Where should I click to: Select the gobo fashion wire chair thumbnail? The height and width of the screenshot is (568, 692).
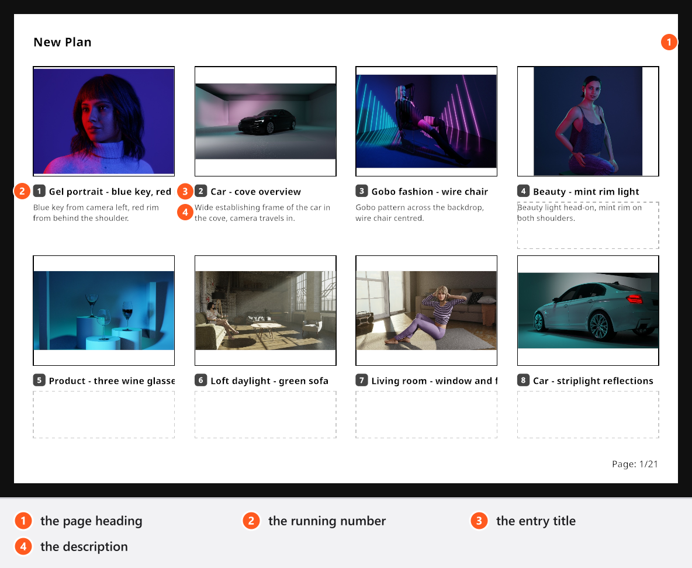426,122
